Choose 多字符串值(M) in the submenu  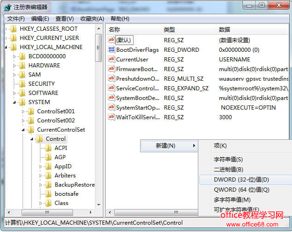click(246, 200)
